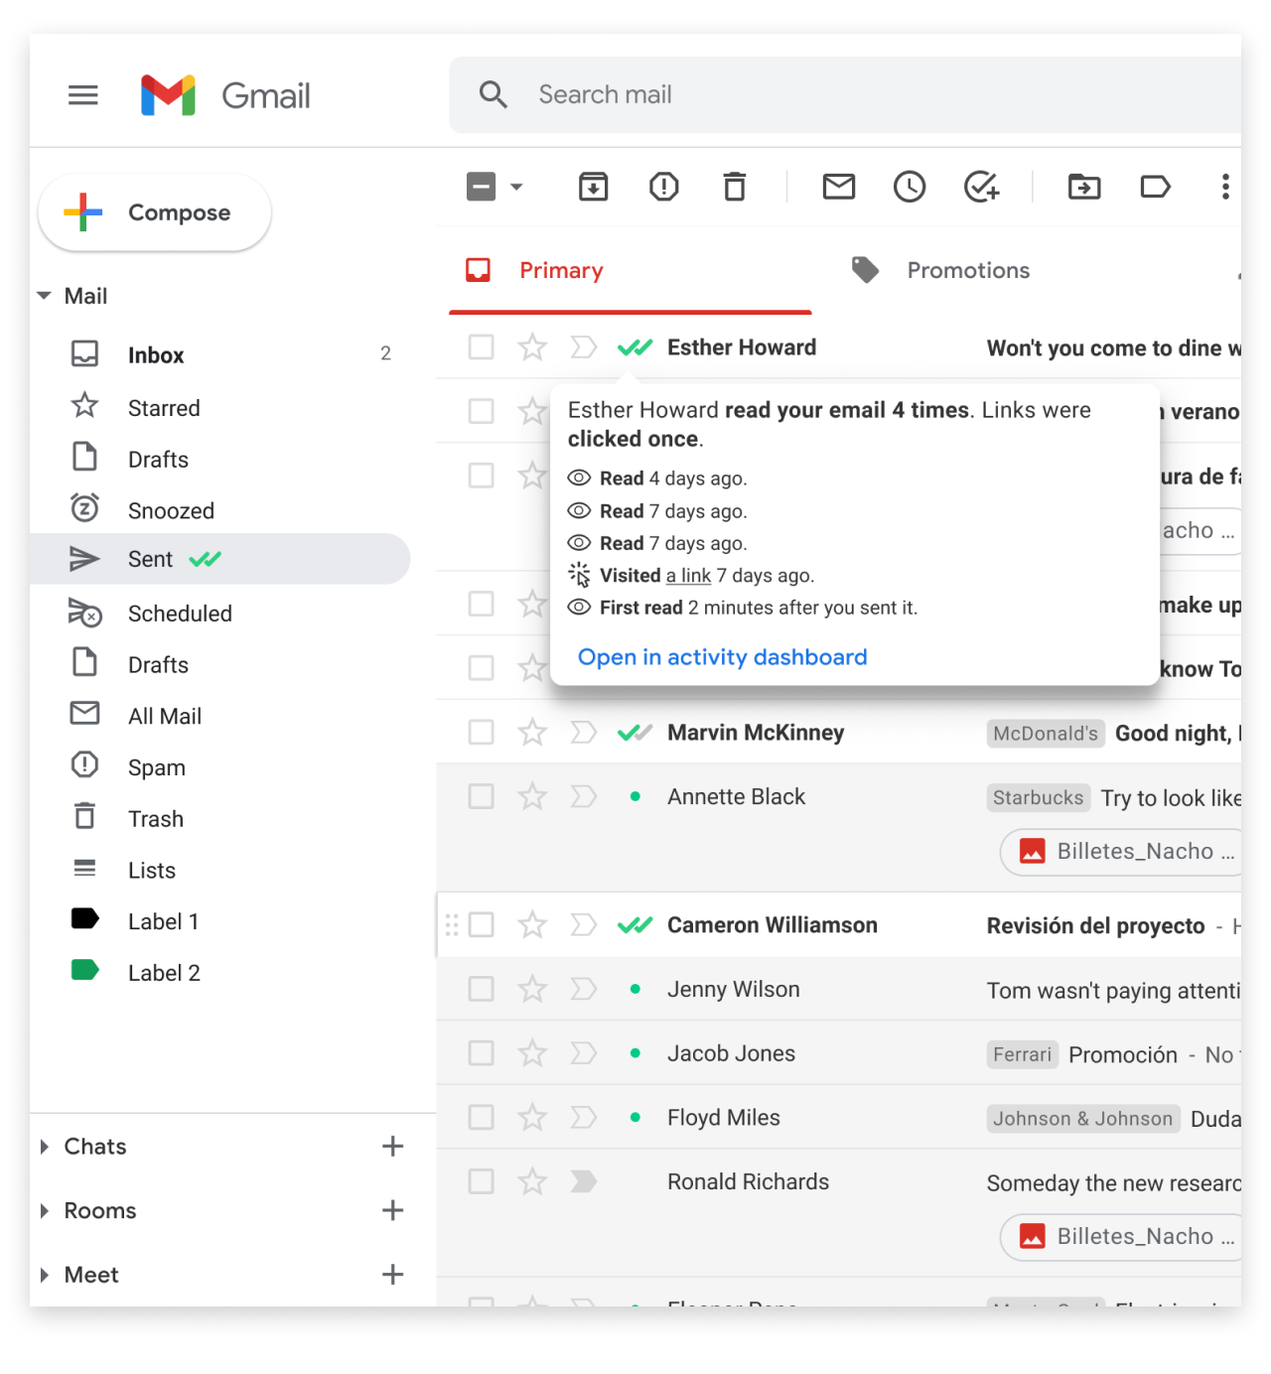The width and height of the screenshot is (1271, 1374).
Task: Open the select dropdown arrow beside the checkbox
Action: click(516, 187)
